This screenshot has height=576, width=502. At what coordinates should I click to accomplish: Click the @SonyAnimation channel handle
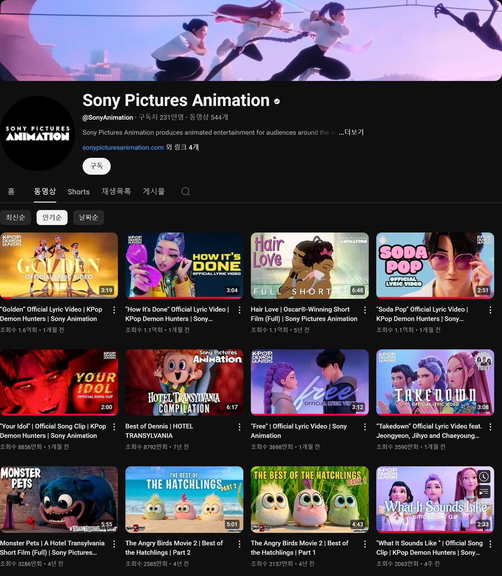click(x=108, y=118)
